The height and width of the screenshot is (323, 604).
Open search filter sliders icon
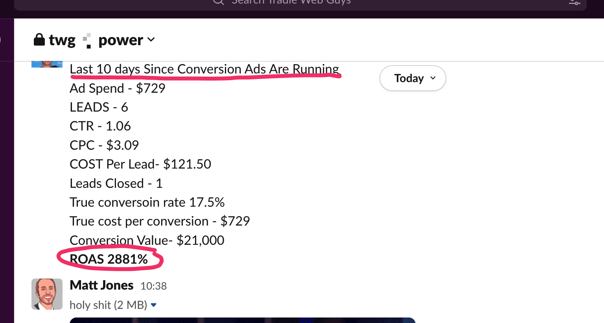[x=574, y=2]
